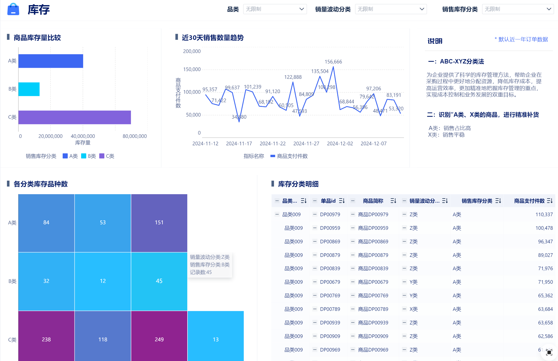Click the heatmap cell showing 249
Viewport: 558px width, 361px height.
pos(159,339)
